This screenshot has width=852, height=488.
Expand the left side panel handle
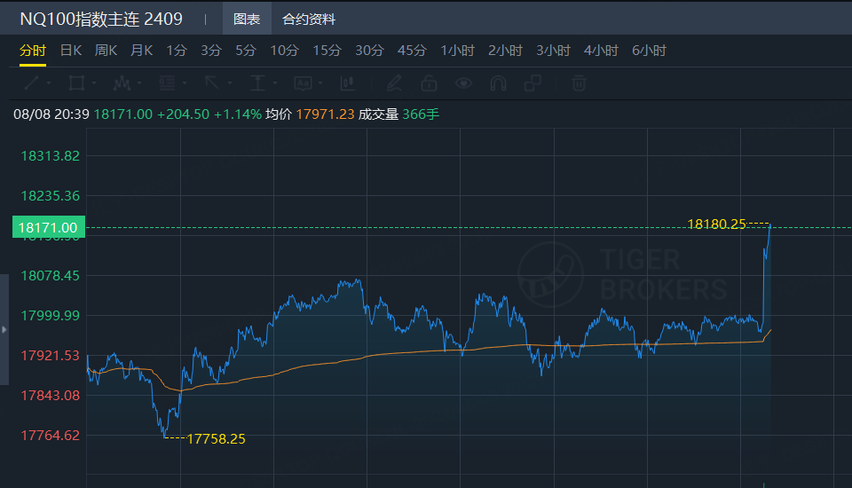pos(4,329)
